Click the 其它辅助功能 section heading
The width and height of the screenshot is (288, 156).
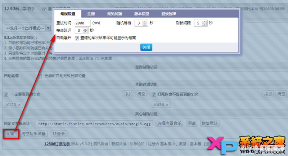(146, 114)
